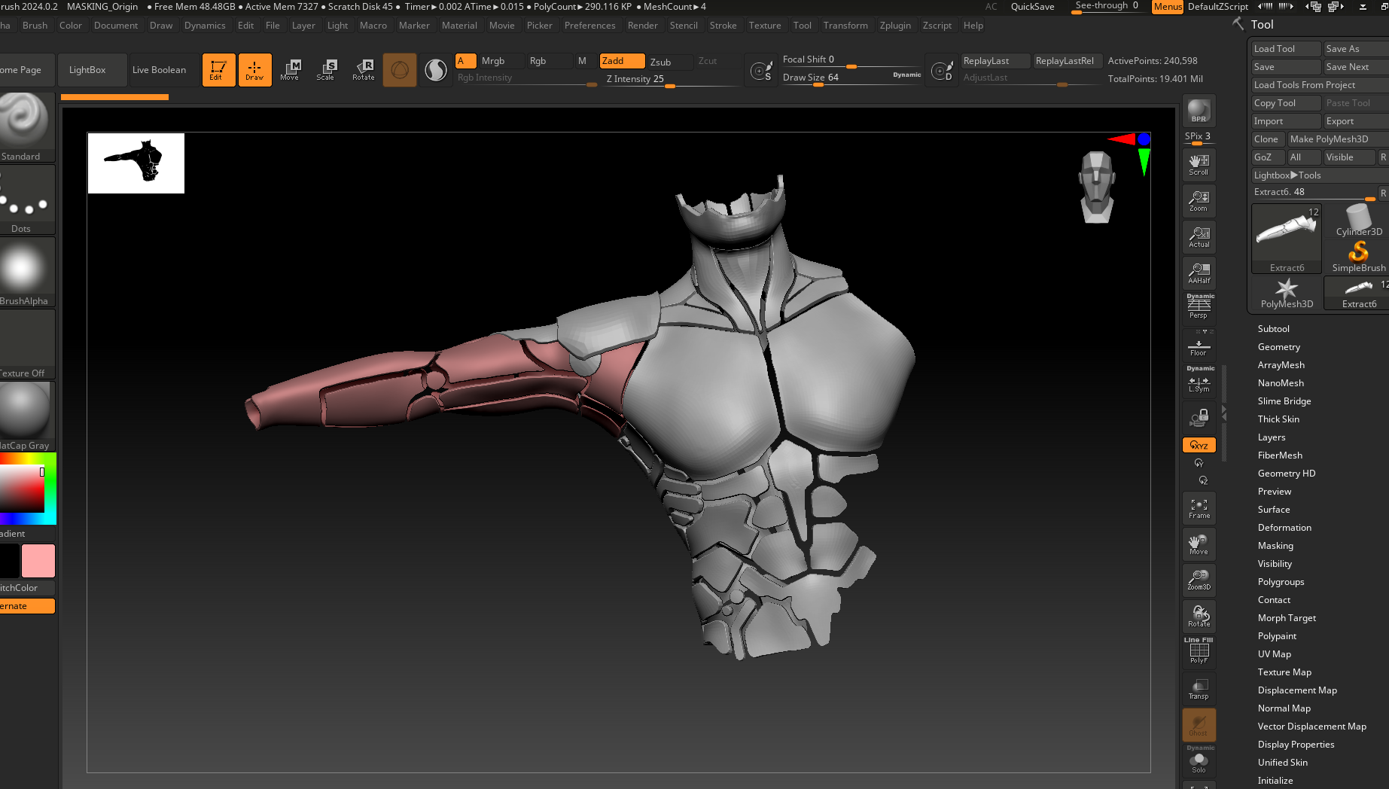The height and width of the screenshot is (789, 1389).
Task: Click Make PolyMesh3D button
Action: click(1337, 139)
